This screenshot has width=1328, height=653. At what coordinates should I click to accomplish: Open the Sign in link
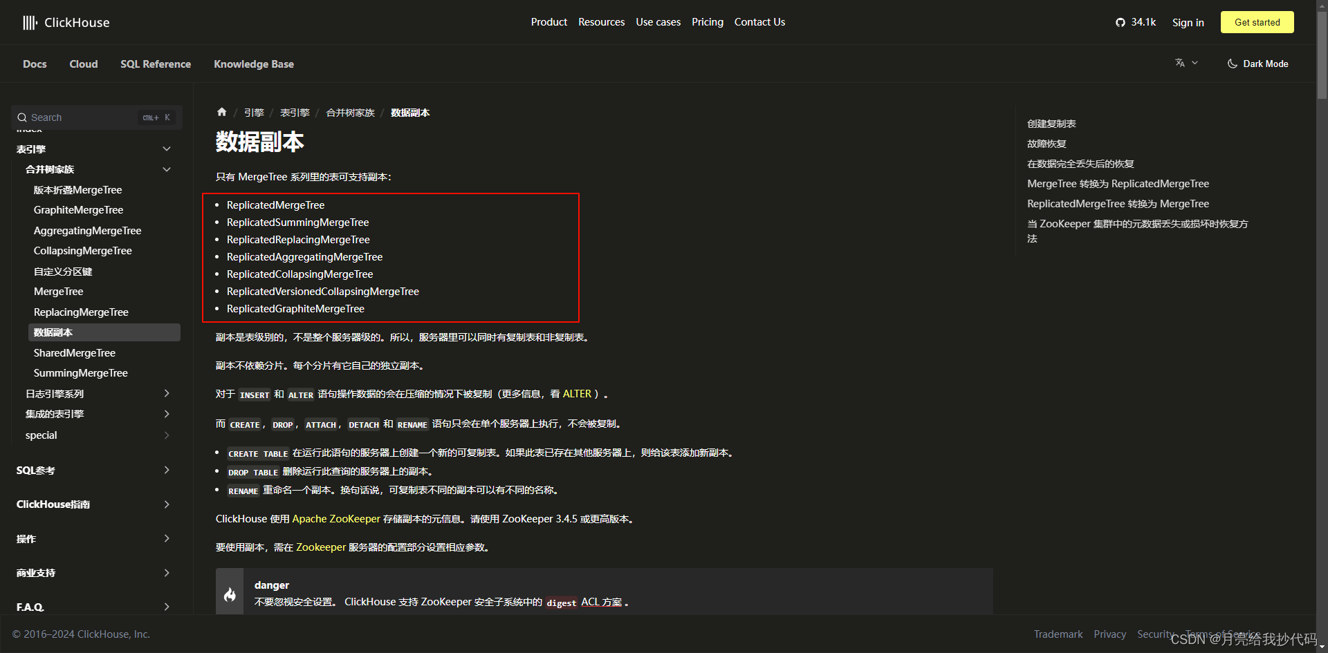[1188, 22]
